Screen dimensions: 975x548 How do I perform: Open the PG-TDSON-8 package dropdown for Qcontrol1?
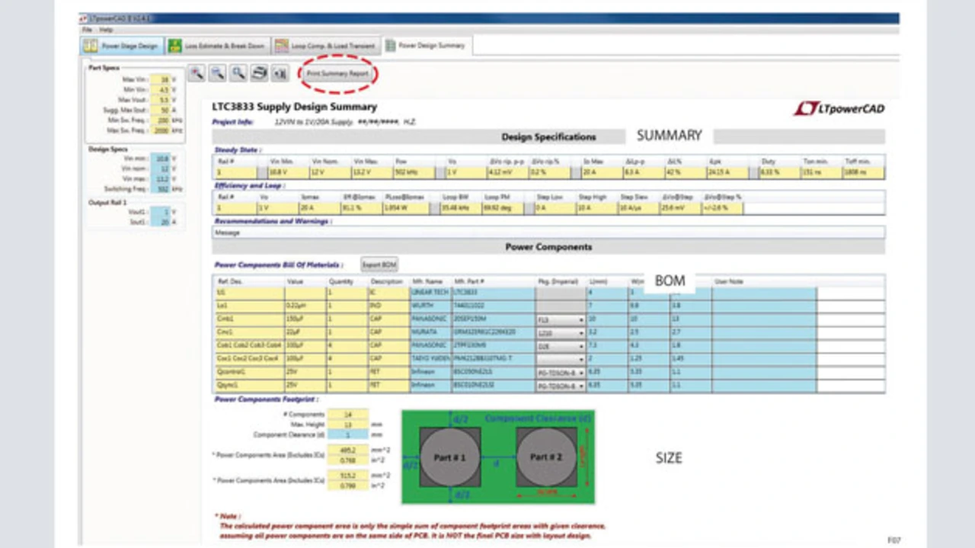click(580, 373)
